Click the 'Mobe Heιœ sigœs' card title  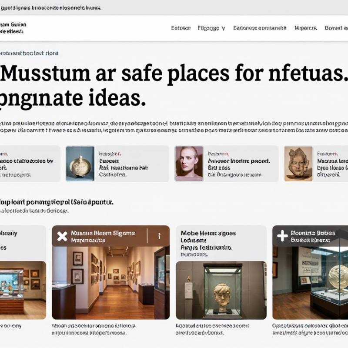pyautogui.click(x=208, y=233)
